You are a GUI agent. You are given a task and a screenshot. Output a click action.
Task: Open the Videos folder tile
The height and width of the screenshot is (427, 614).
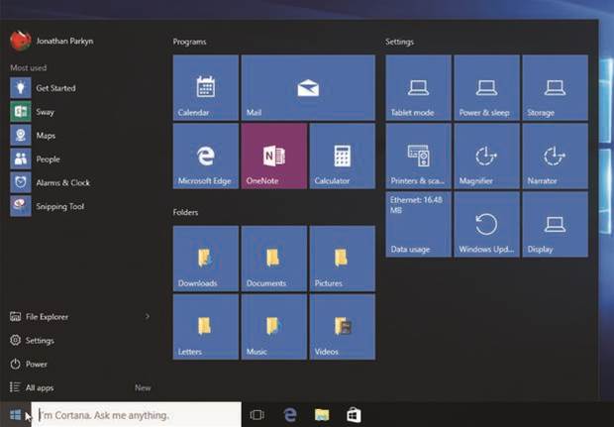pyautogui.click(x=343, y=327)
